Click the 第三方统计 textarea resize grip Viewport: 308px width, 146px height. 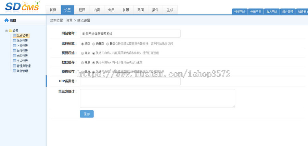tap(234, 107)
